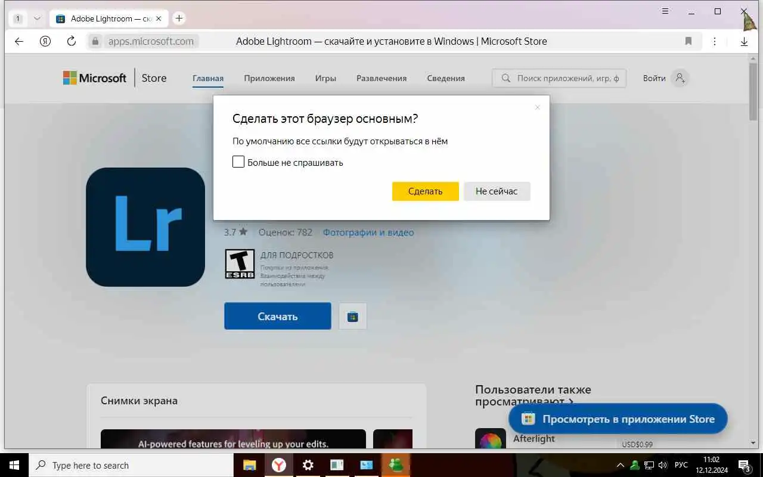Screen dimensions: 763x477
Task: Click the Не сейчас button
Action: point(497,191)
